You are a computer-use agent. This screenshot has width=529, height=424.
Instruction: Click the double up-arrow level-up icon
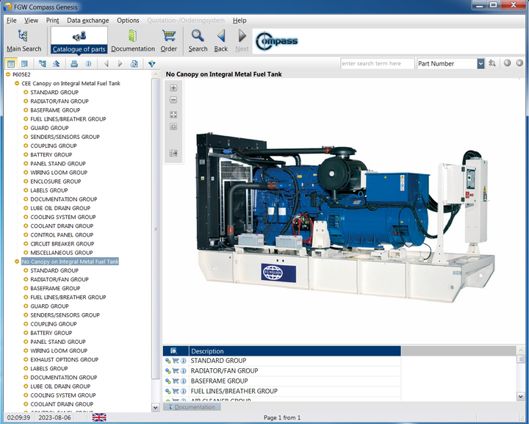click(x=57, y=63)
